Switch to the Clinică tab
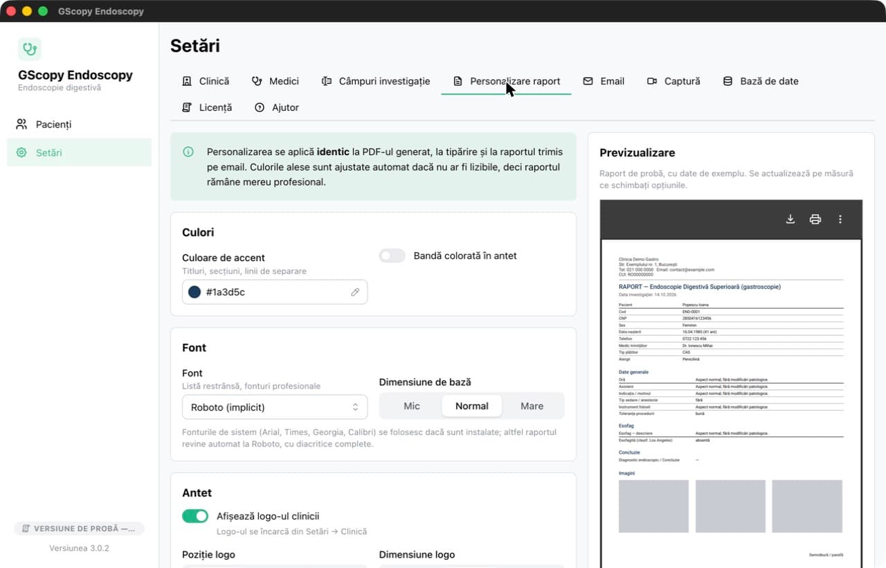The width and height of the screenshot is (886, 568). (206, 81)
